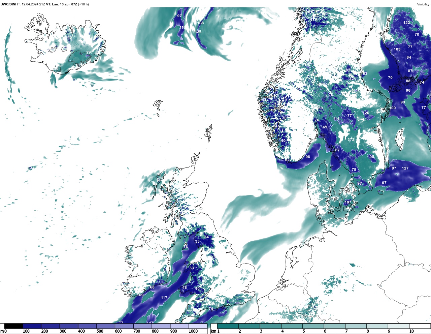Click the '92' value on the map
The height and width of the screenshot is (334, 431).
click(x=348, y=70)
